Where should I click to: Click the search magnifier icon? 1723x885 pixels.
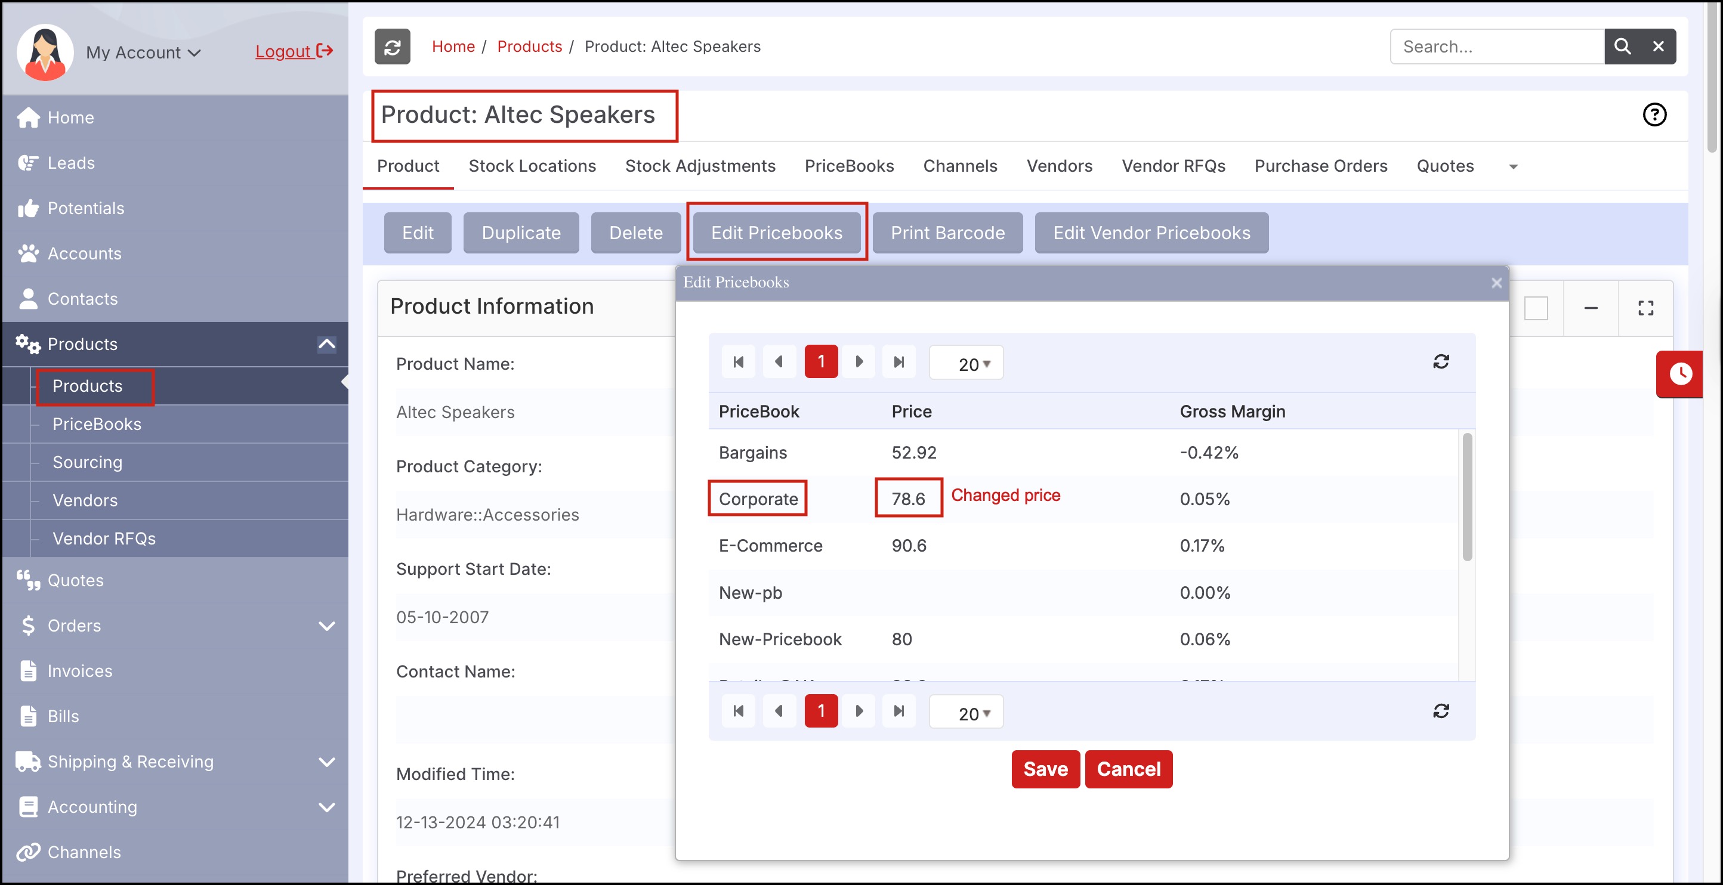(x=1622, y=47)
